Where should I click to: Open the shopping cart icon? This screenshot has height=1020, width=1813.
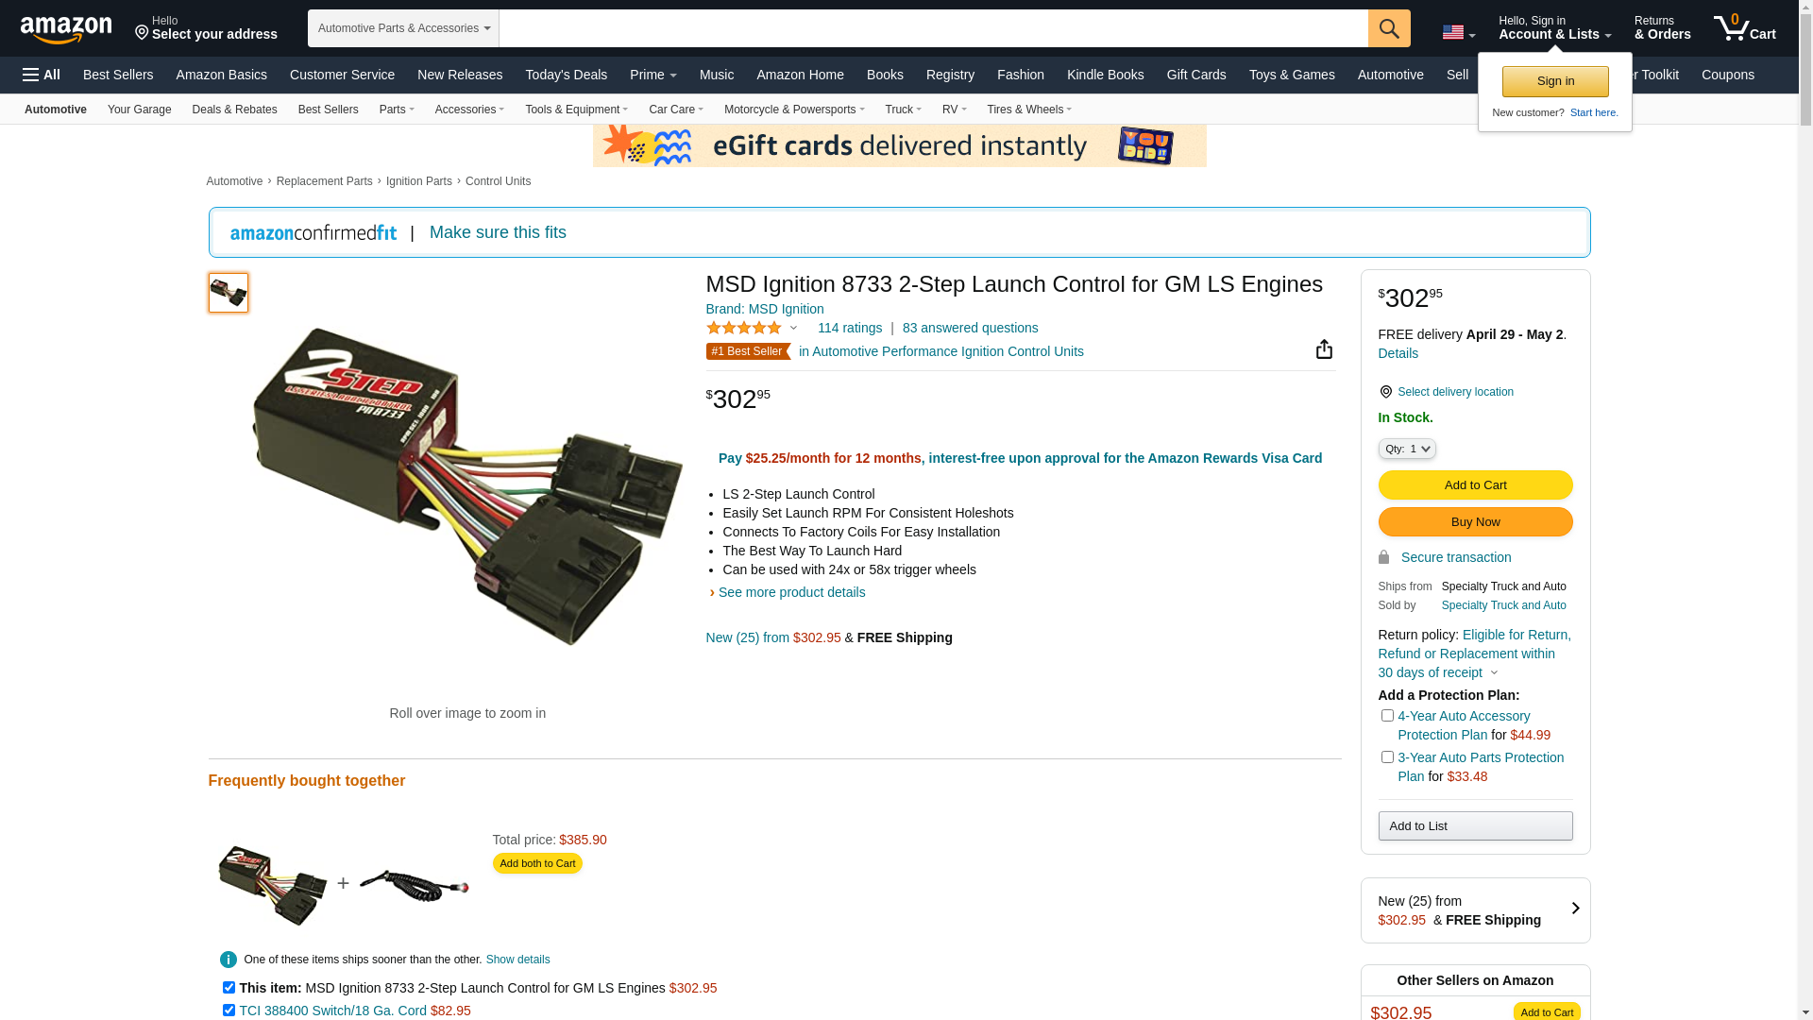coord(1745,28)
